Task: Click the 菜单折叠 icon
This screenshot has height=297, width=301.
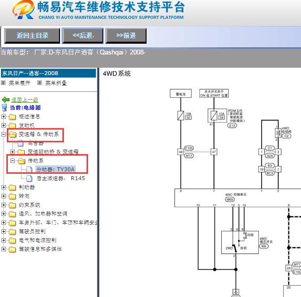Action: (x=39, y=83)
